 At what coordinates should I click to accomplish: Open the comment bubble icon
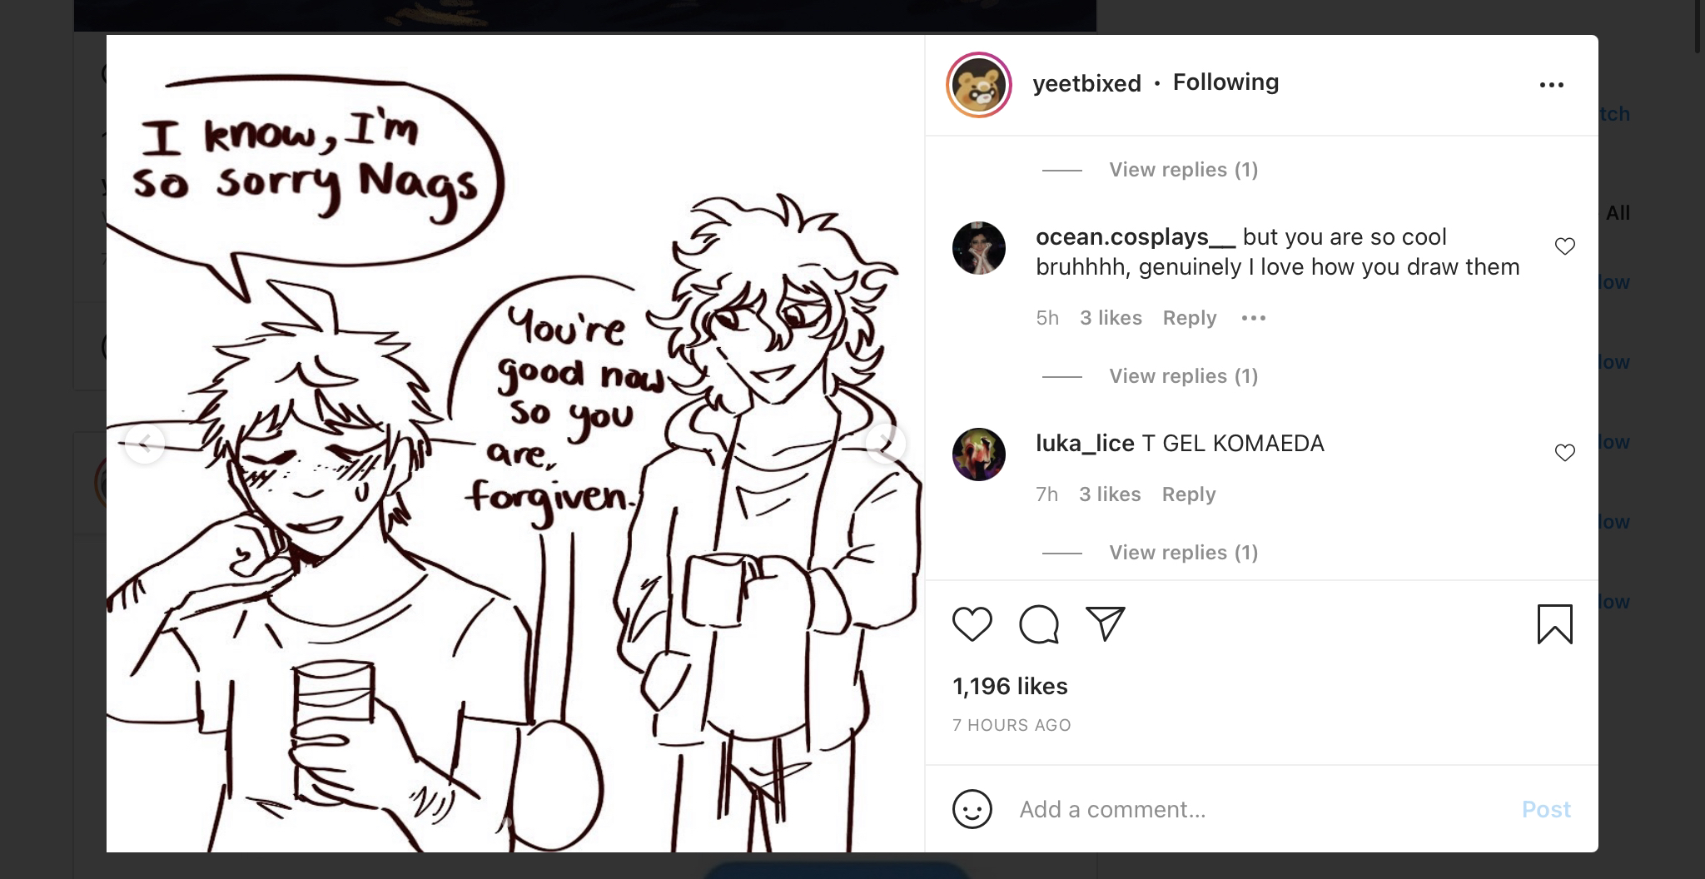(1039, 624)
